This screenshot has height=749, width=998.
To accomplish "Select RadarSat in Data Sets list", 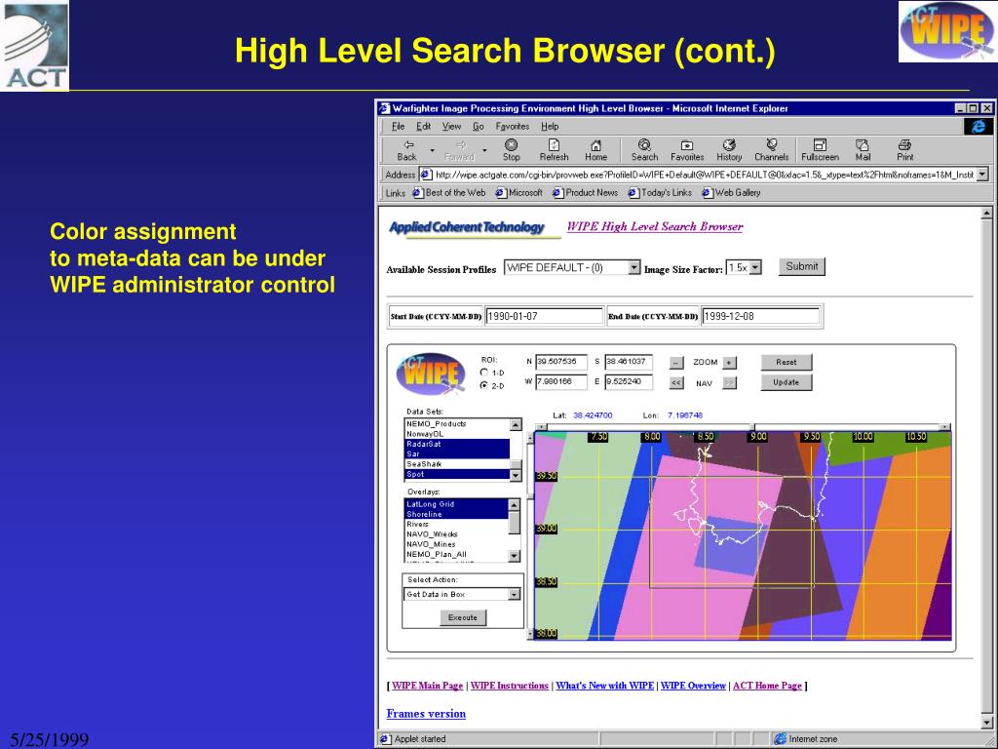I will click(458, 444).
